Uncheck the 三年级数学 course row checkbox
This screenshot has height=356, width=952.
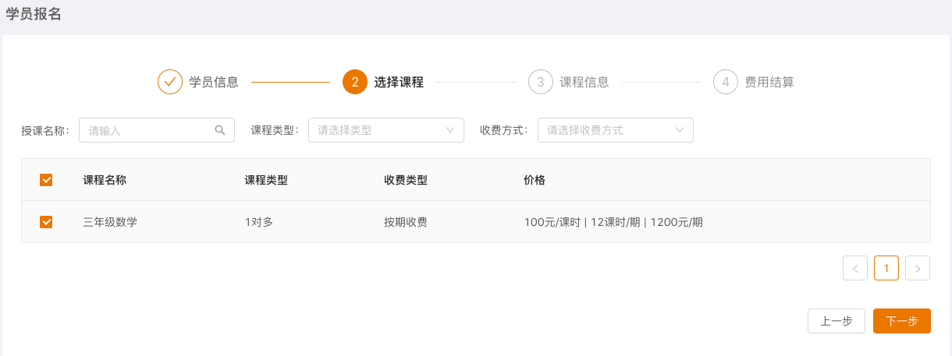[46, 222]
